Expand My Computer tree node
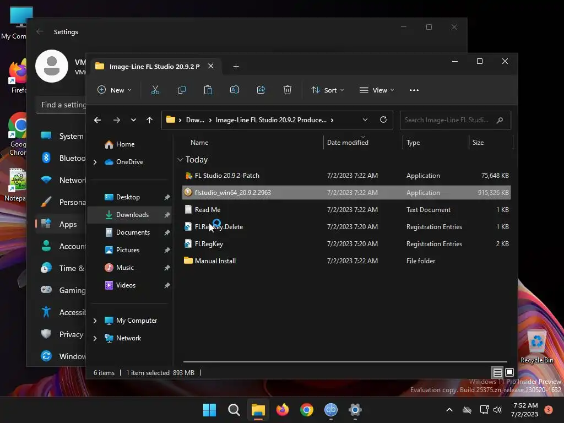 (x=95, y=321)
